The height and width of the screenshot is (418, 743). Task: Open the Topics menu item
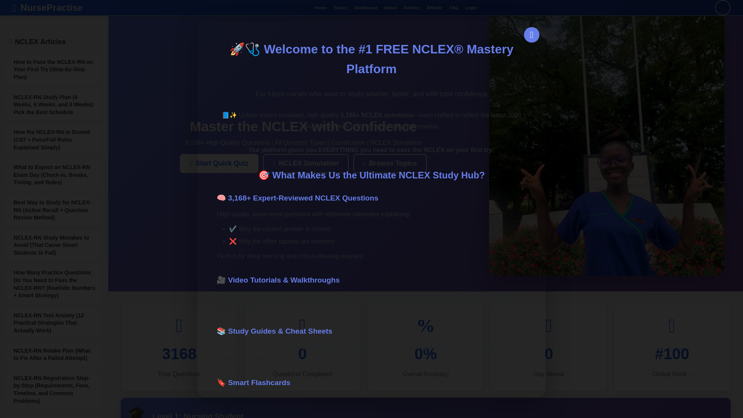click(x=340, y=8)
